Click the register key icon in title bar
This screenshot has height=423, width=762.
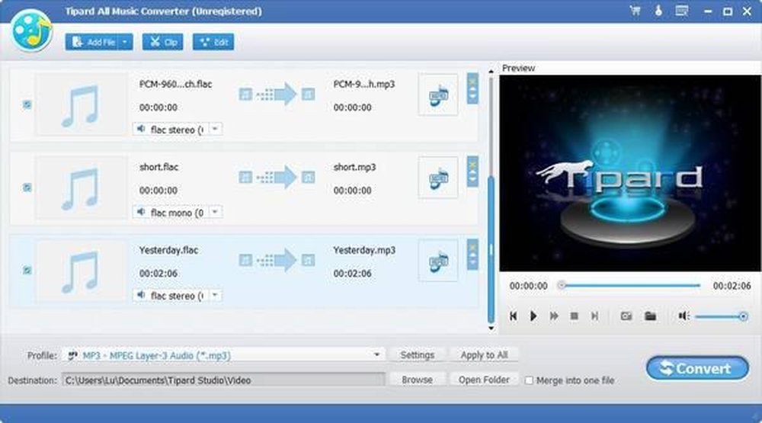[658, 11]
